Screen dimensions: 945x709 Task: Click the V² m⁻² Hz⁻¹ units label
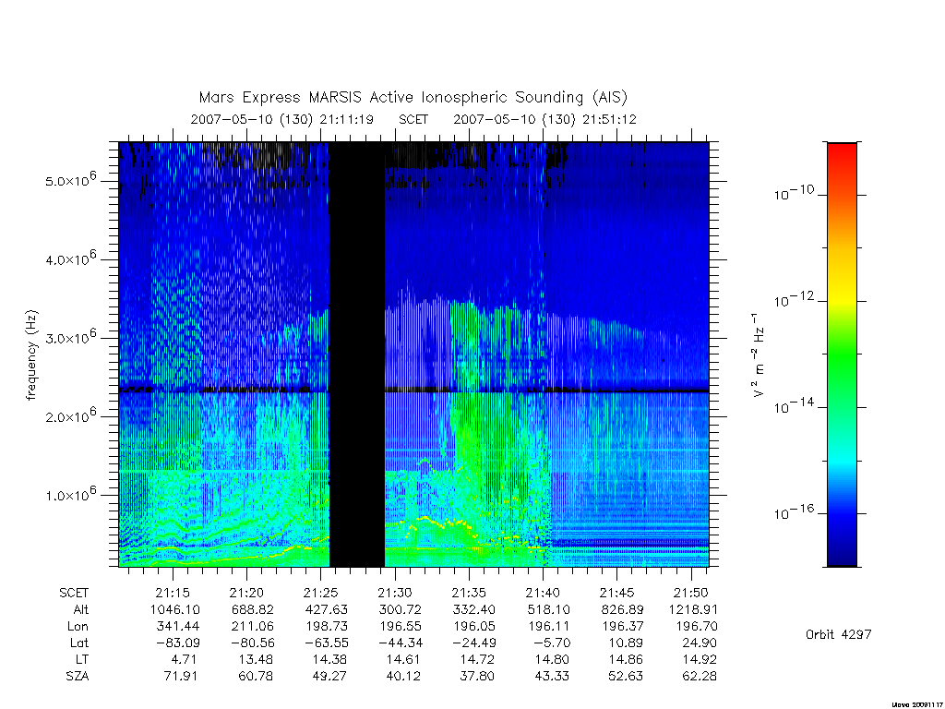pyautogui.click(x=759, y=354)
